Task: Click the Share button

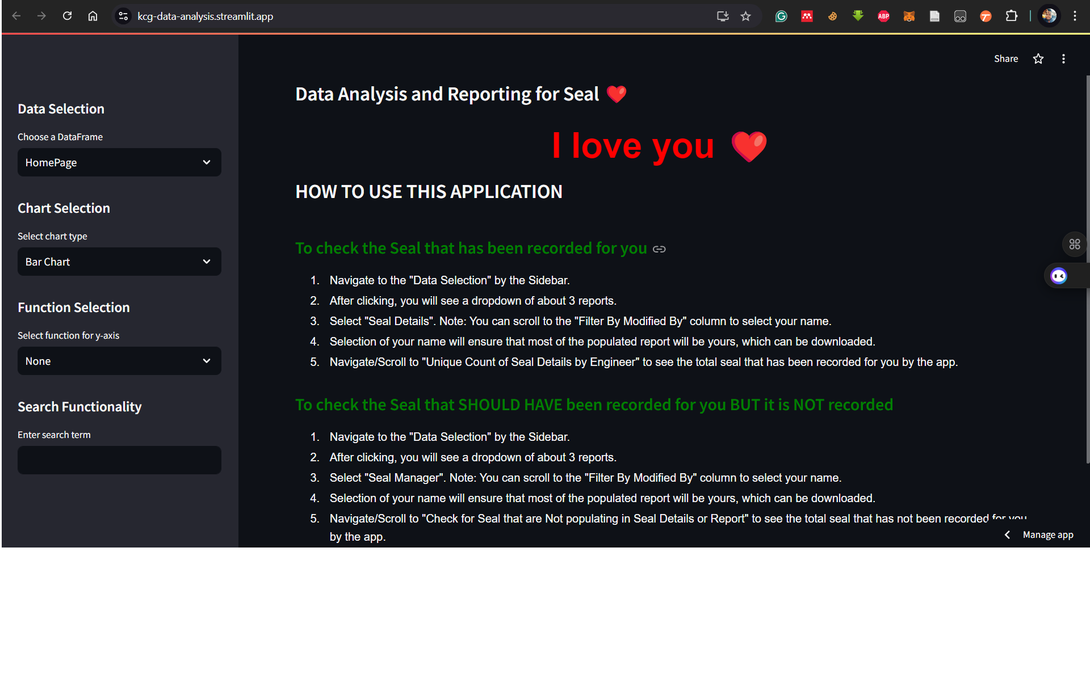Action: 1005,58
